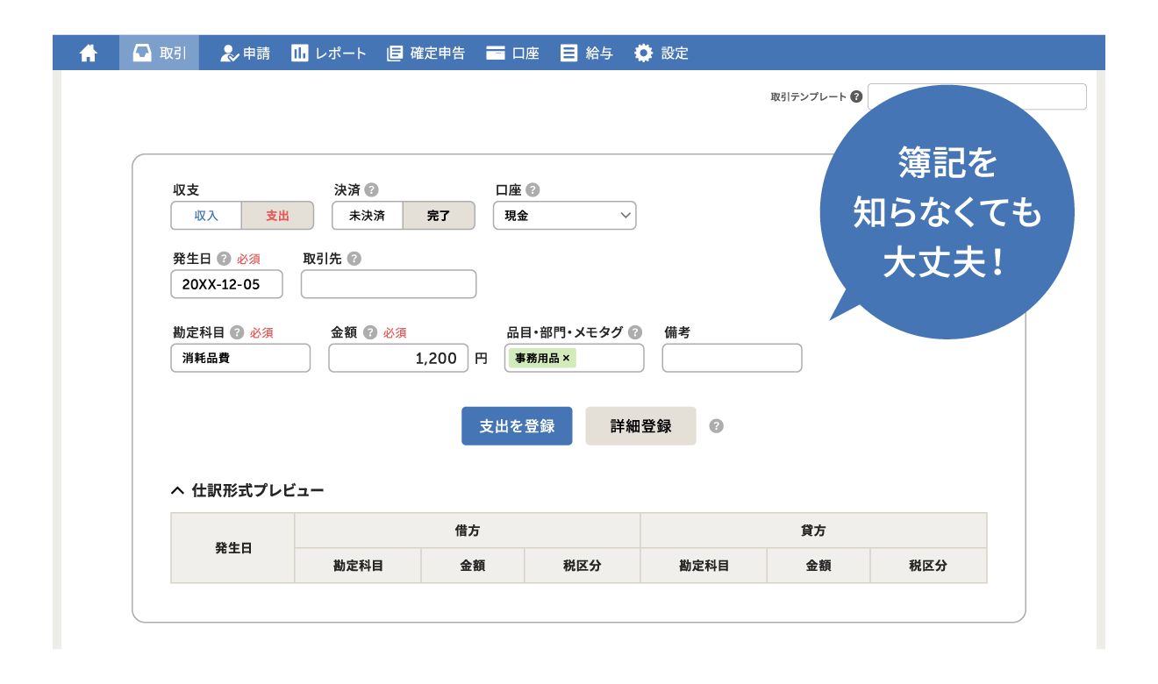The width and height of the screenshot is (1158, 684).
Task: Click the 貸方 column header
Action: coord(814,531)
